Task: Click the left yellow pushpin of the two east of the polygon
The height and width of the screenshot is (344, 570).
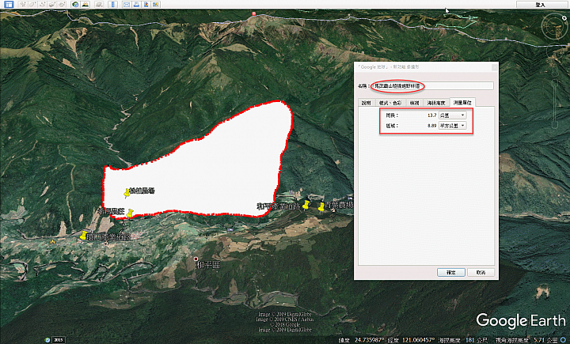Action: pos(306,205)
